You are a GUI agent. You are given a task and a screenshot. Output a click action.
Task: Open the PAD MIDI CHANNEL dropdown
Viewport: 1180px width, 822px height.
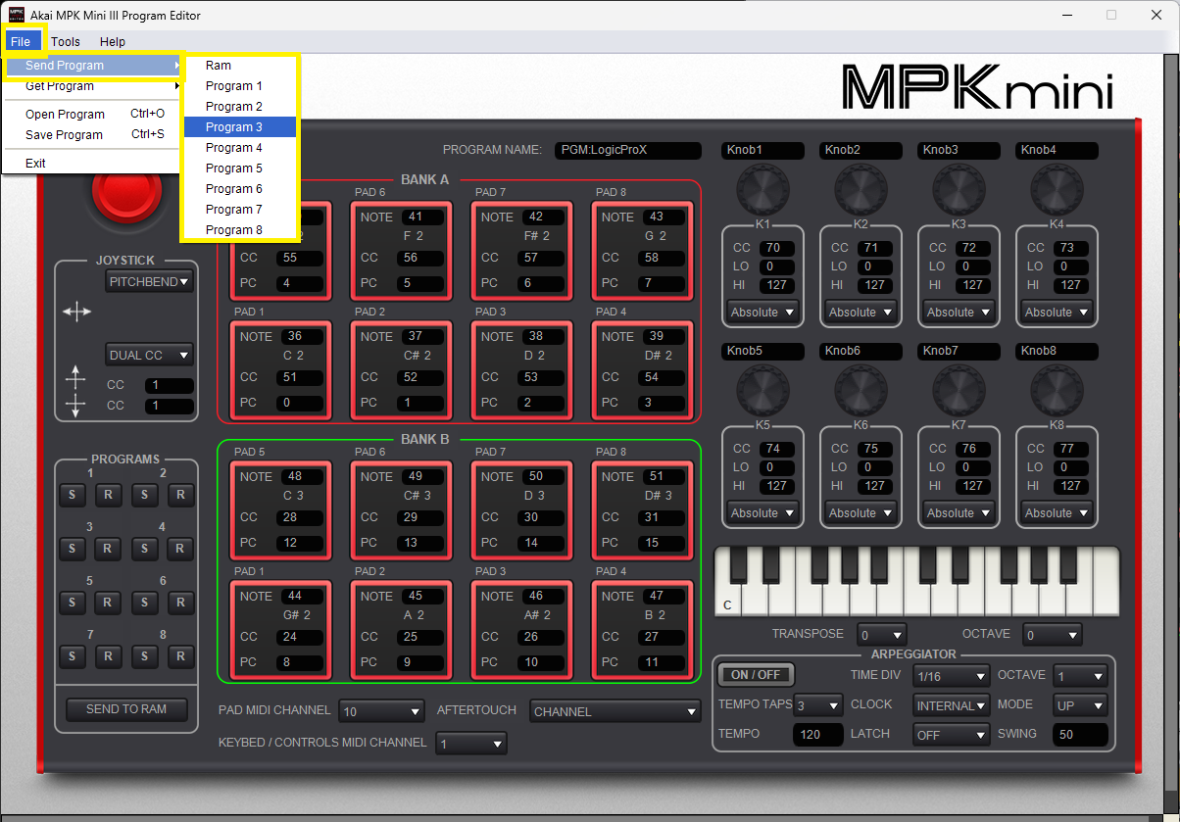click(381, 711)
